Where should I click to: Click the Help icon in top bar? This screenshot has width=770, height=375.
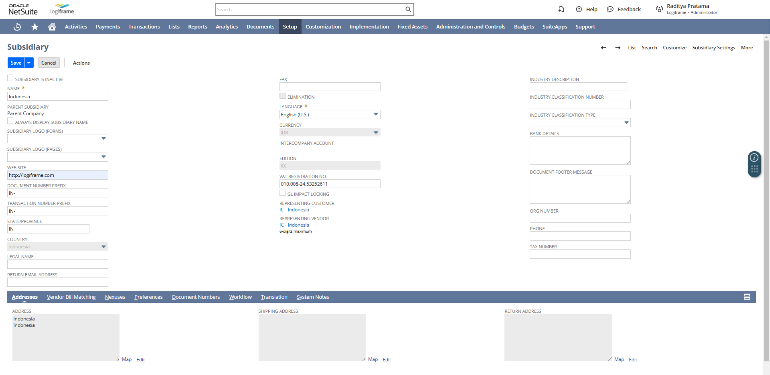pos(577,9)
